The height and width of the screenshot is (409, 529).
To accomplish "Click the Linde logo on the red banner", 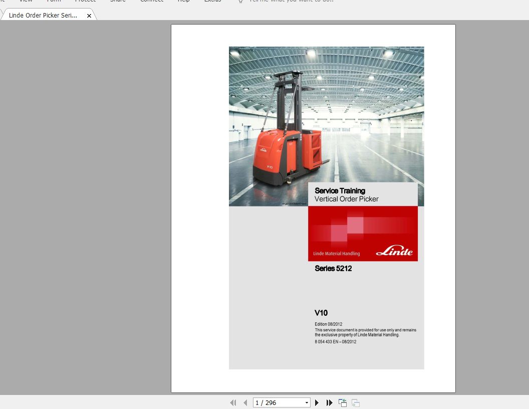I will point(394,251).
